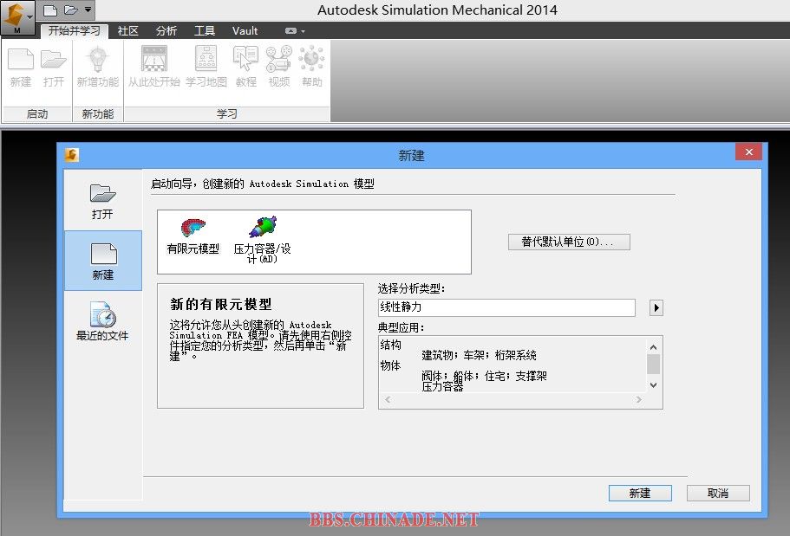The image size is (790, 536).
Task: Open the 教程 tutorials icon
Action: [246, 68]
